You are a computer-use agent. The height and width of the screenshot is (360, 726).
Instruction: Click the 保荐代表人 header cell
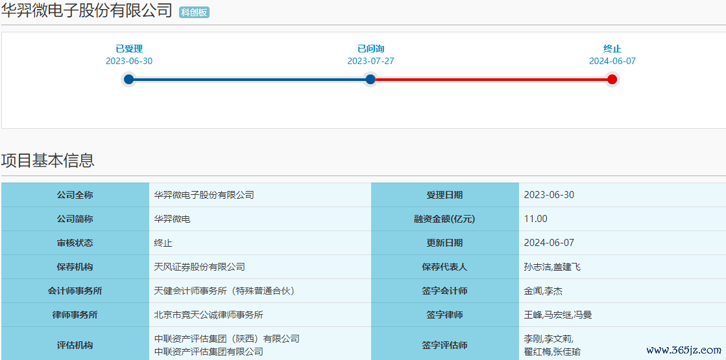pyautogui.click(x=445, y=267)
